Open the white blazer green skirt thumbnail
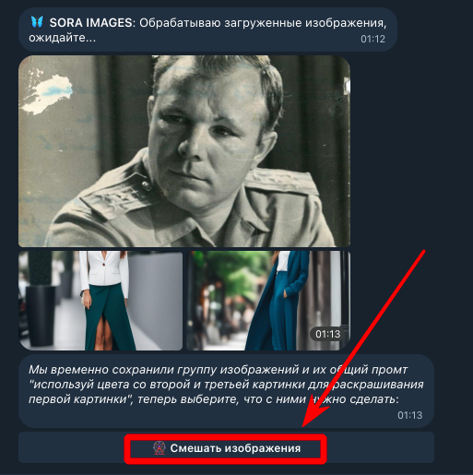This screenshot has height=475, width=473. pyautogui.click(x=101, y=301)
